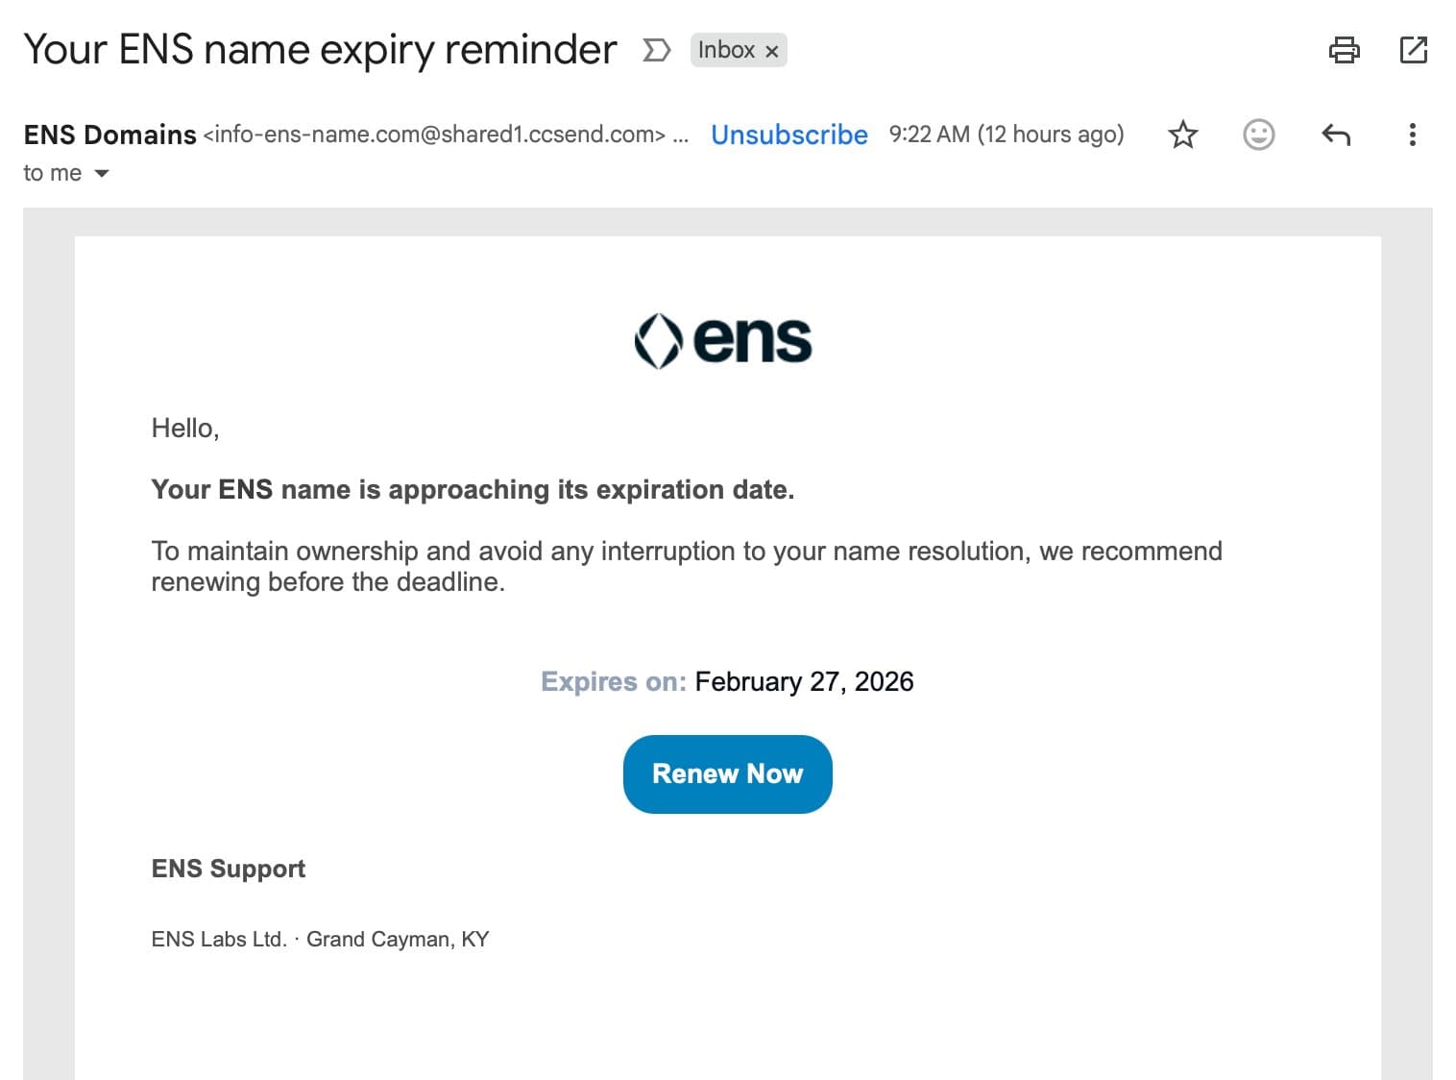This screenshot has width=1456, height=1080.
Task: Print this email with the printer icon
Action: (x=1344, y=50)
